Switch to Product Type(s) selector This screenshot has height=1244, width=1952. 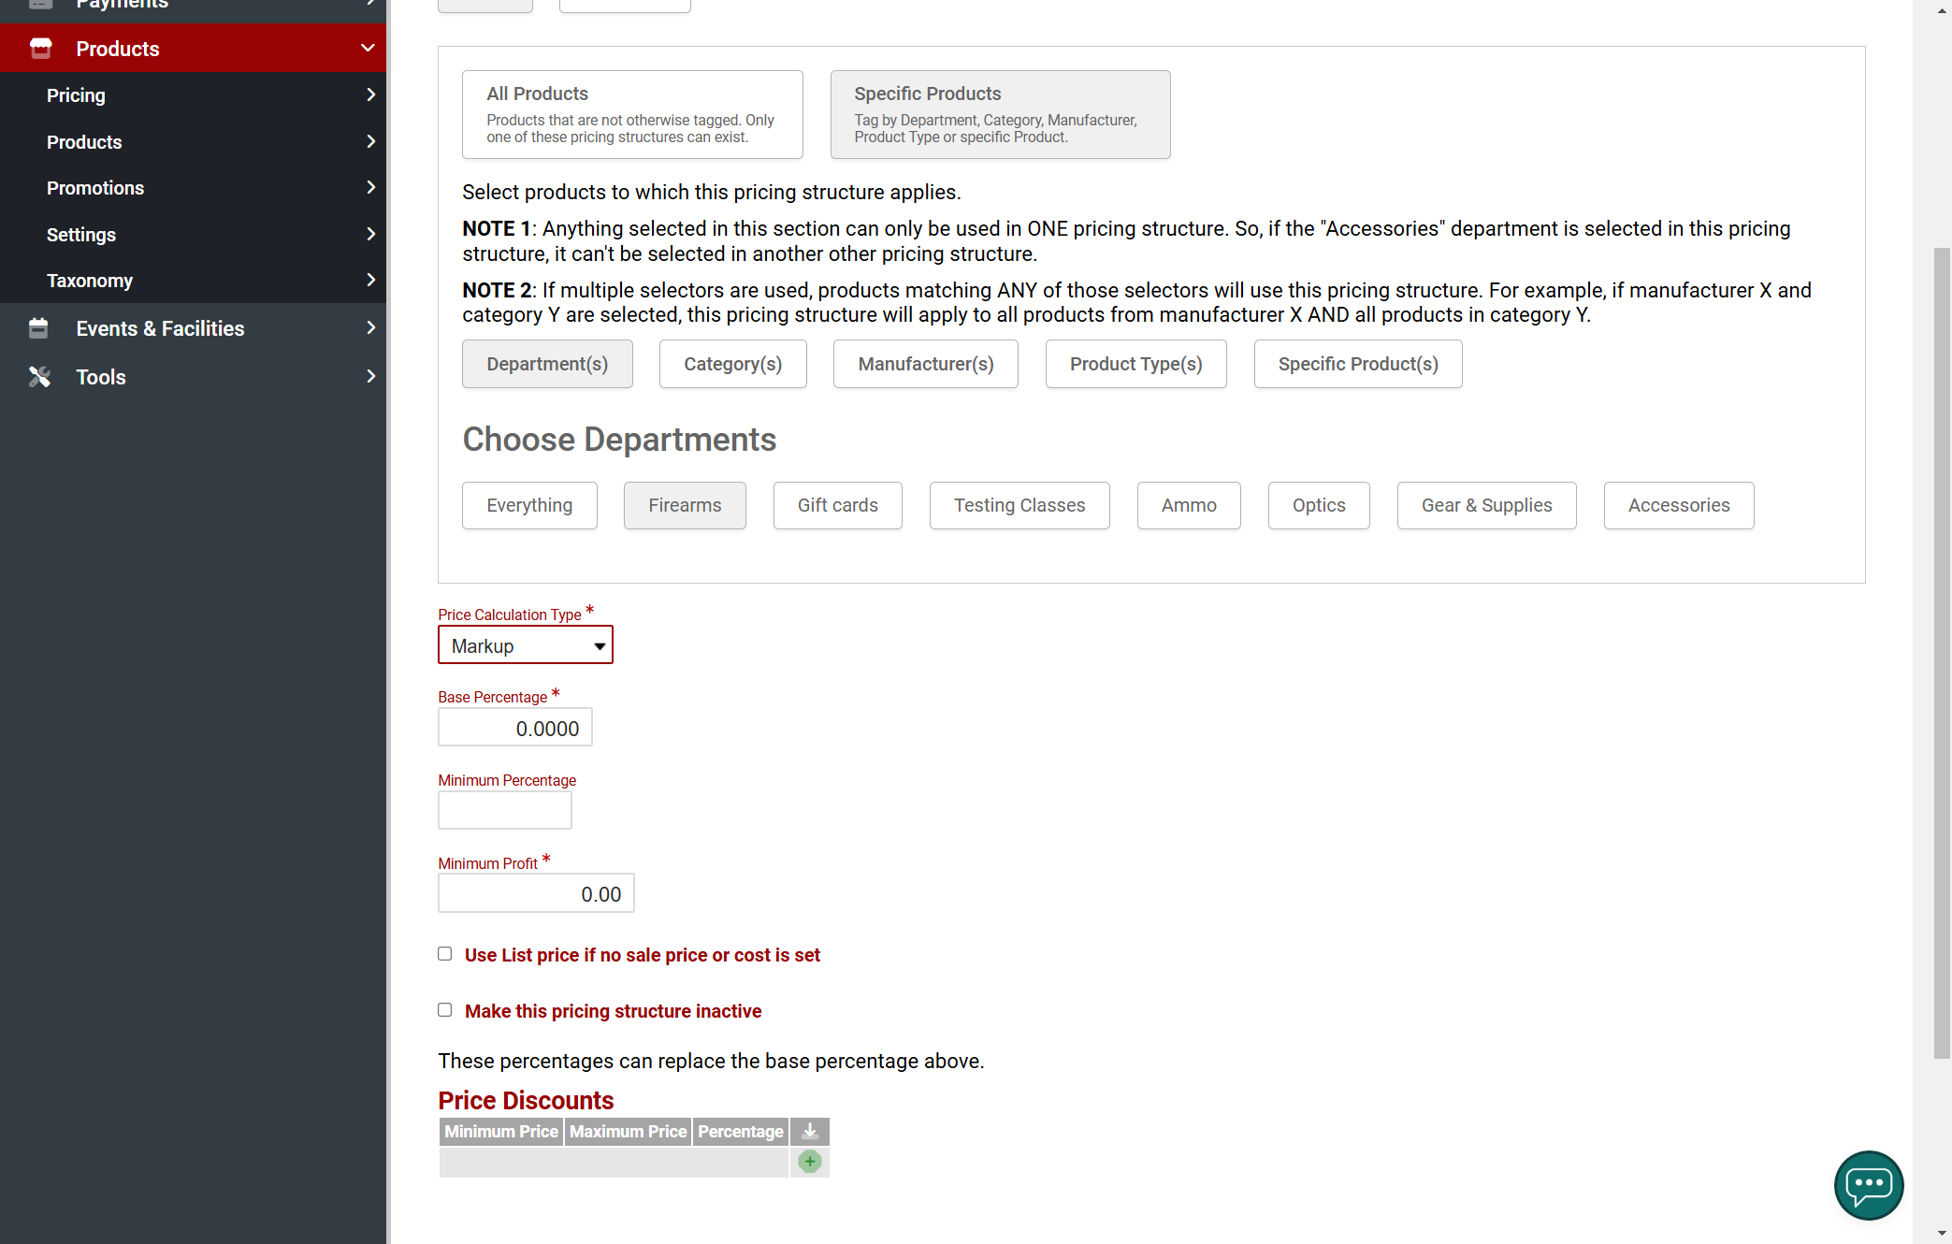1136,364
